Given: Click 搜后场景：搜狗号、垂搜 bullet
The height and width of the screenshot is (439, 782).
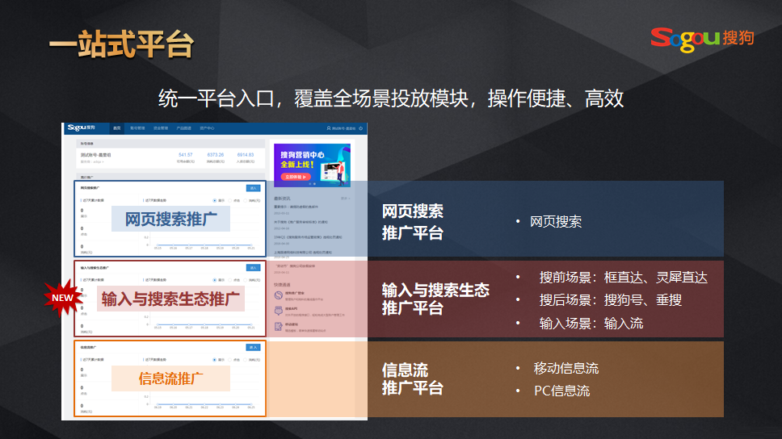Looking at the screenshot, I should click(610, 300).
